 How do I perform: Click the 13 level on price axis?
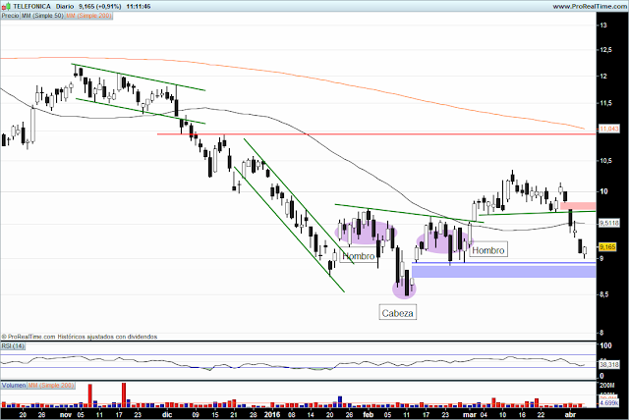click(603, 26)
